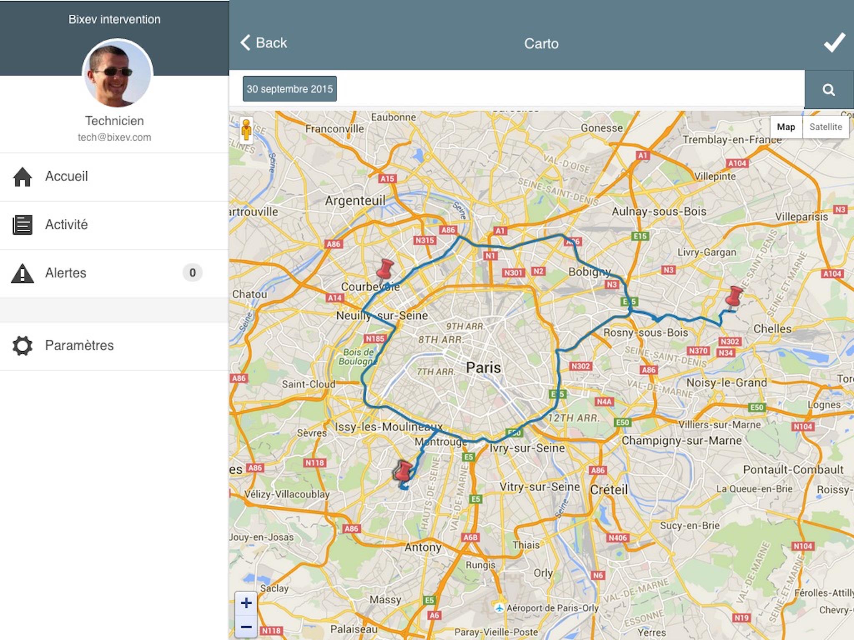The image size is (854, 640).
Task: Click the A15 road shield near Argenteuil
Action: pyautogui.click(x=387, y=178)
